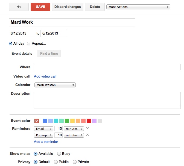Click the Add video call link
The image size is (184, 166).
pos(45,76)
